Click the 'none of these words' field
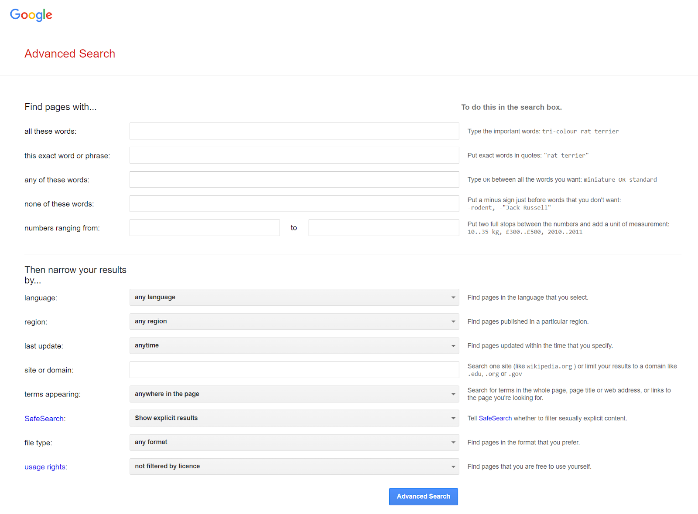 tap(294, 203)
